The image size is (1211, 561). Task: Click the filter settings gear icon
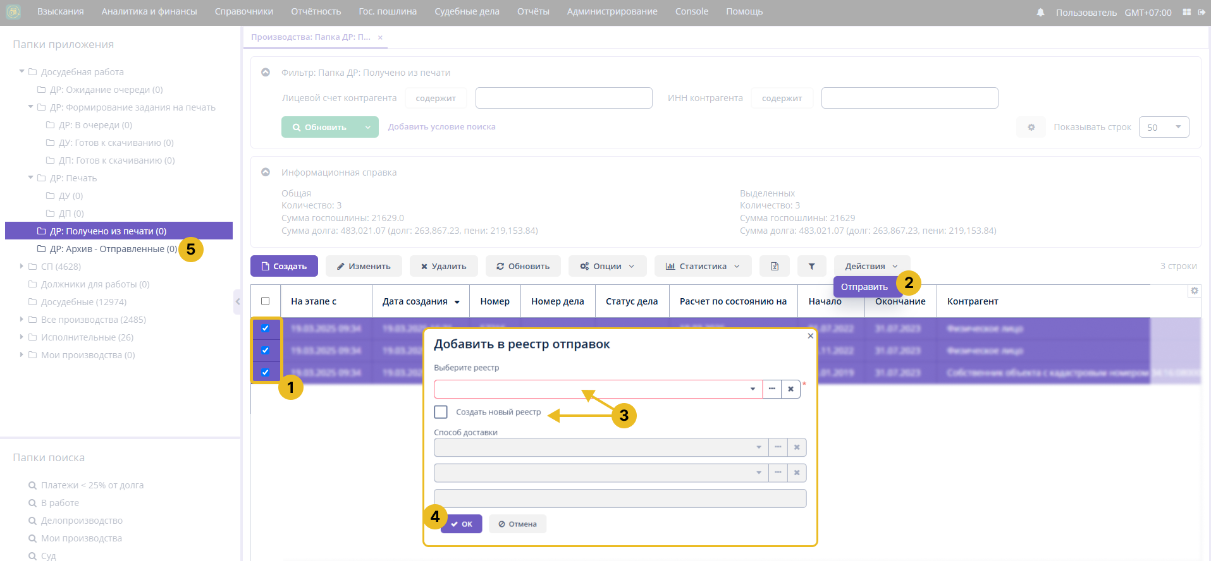(1031, 127)
